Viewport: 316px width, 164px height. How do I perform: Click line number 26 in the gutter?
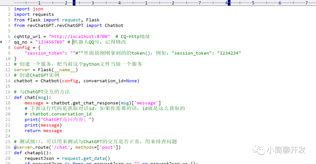pos(8,147)
